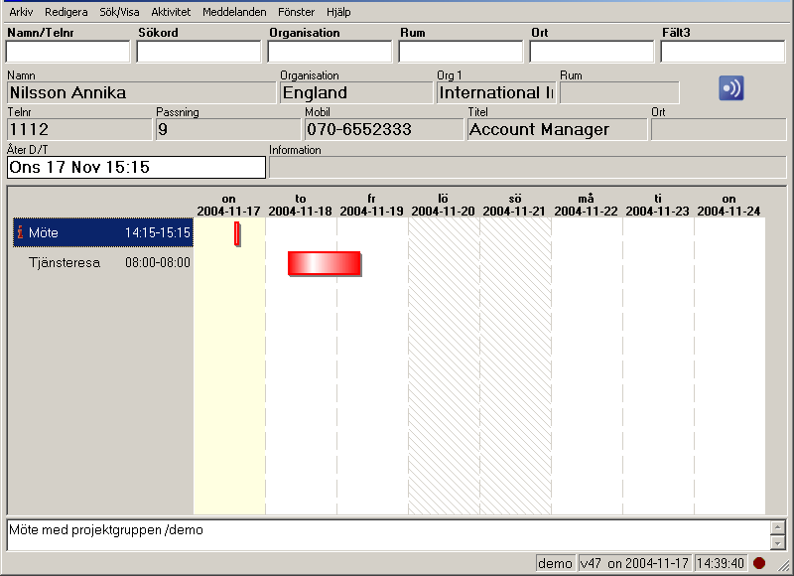
Task: Open the Hjälp menu
Action: [338, 12]
